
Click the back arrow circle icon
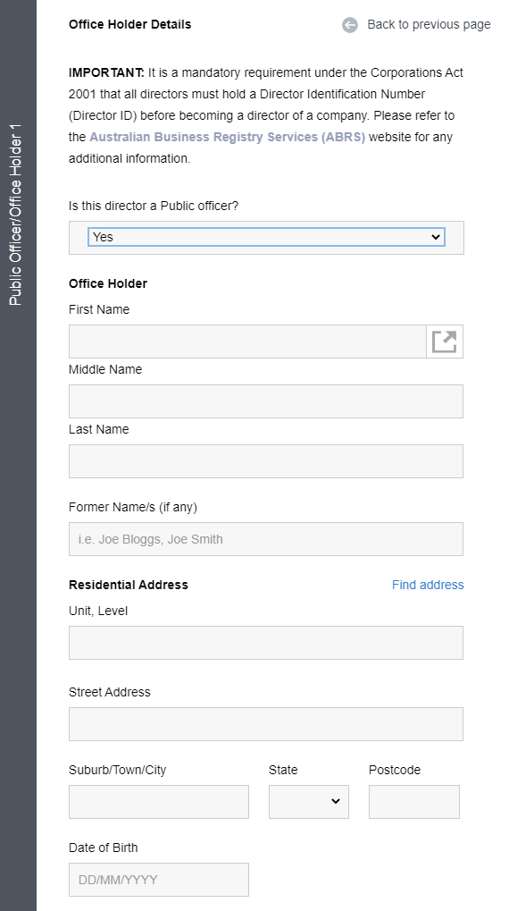coord(350,25)
